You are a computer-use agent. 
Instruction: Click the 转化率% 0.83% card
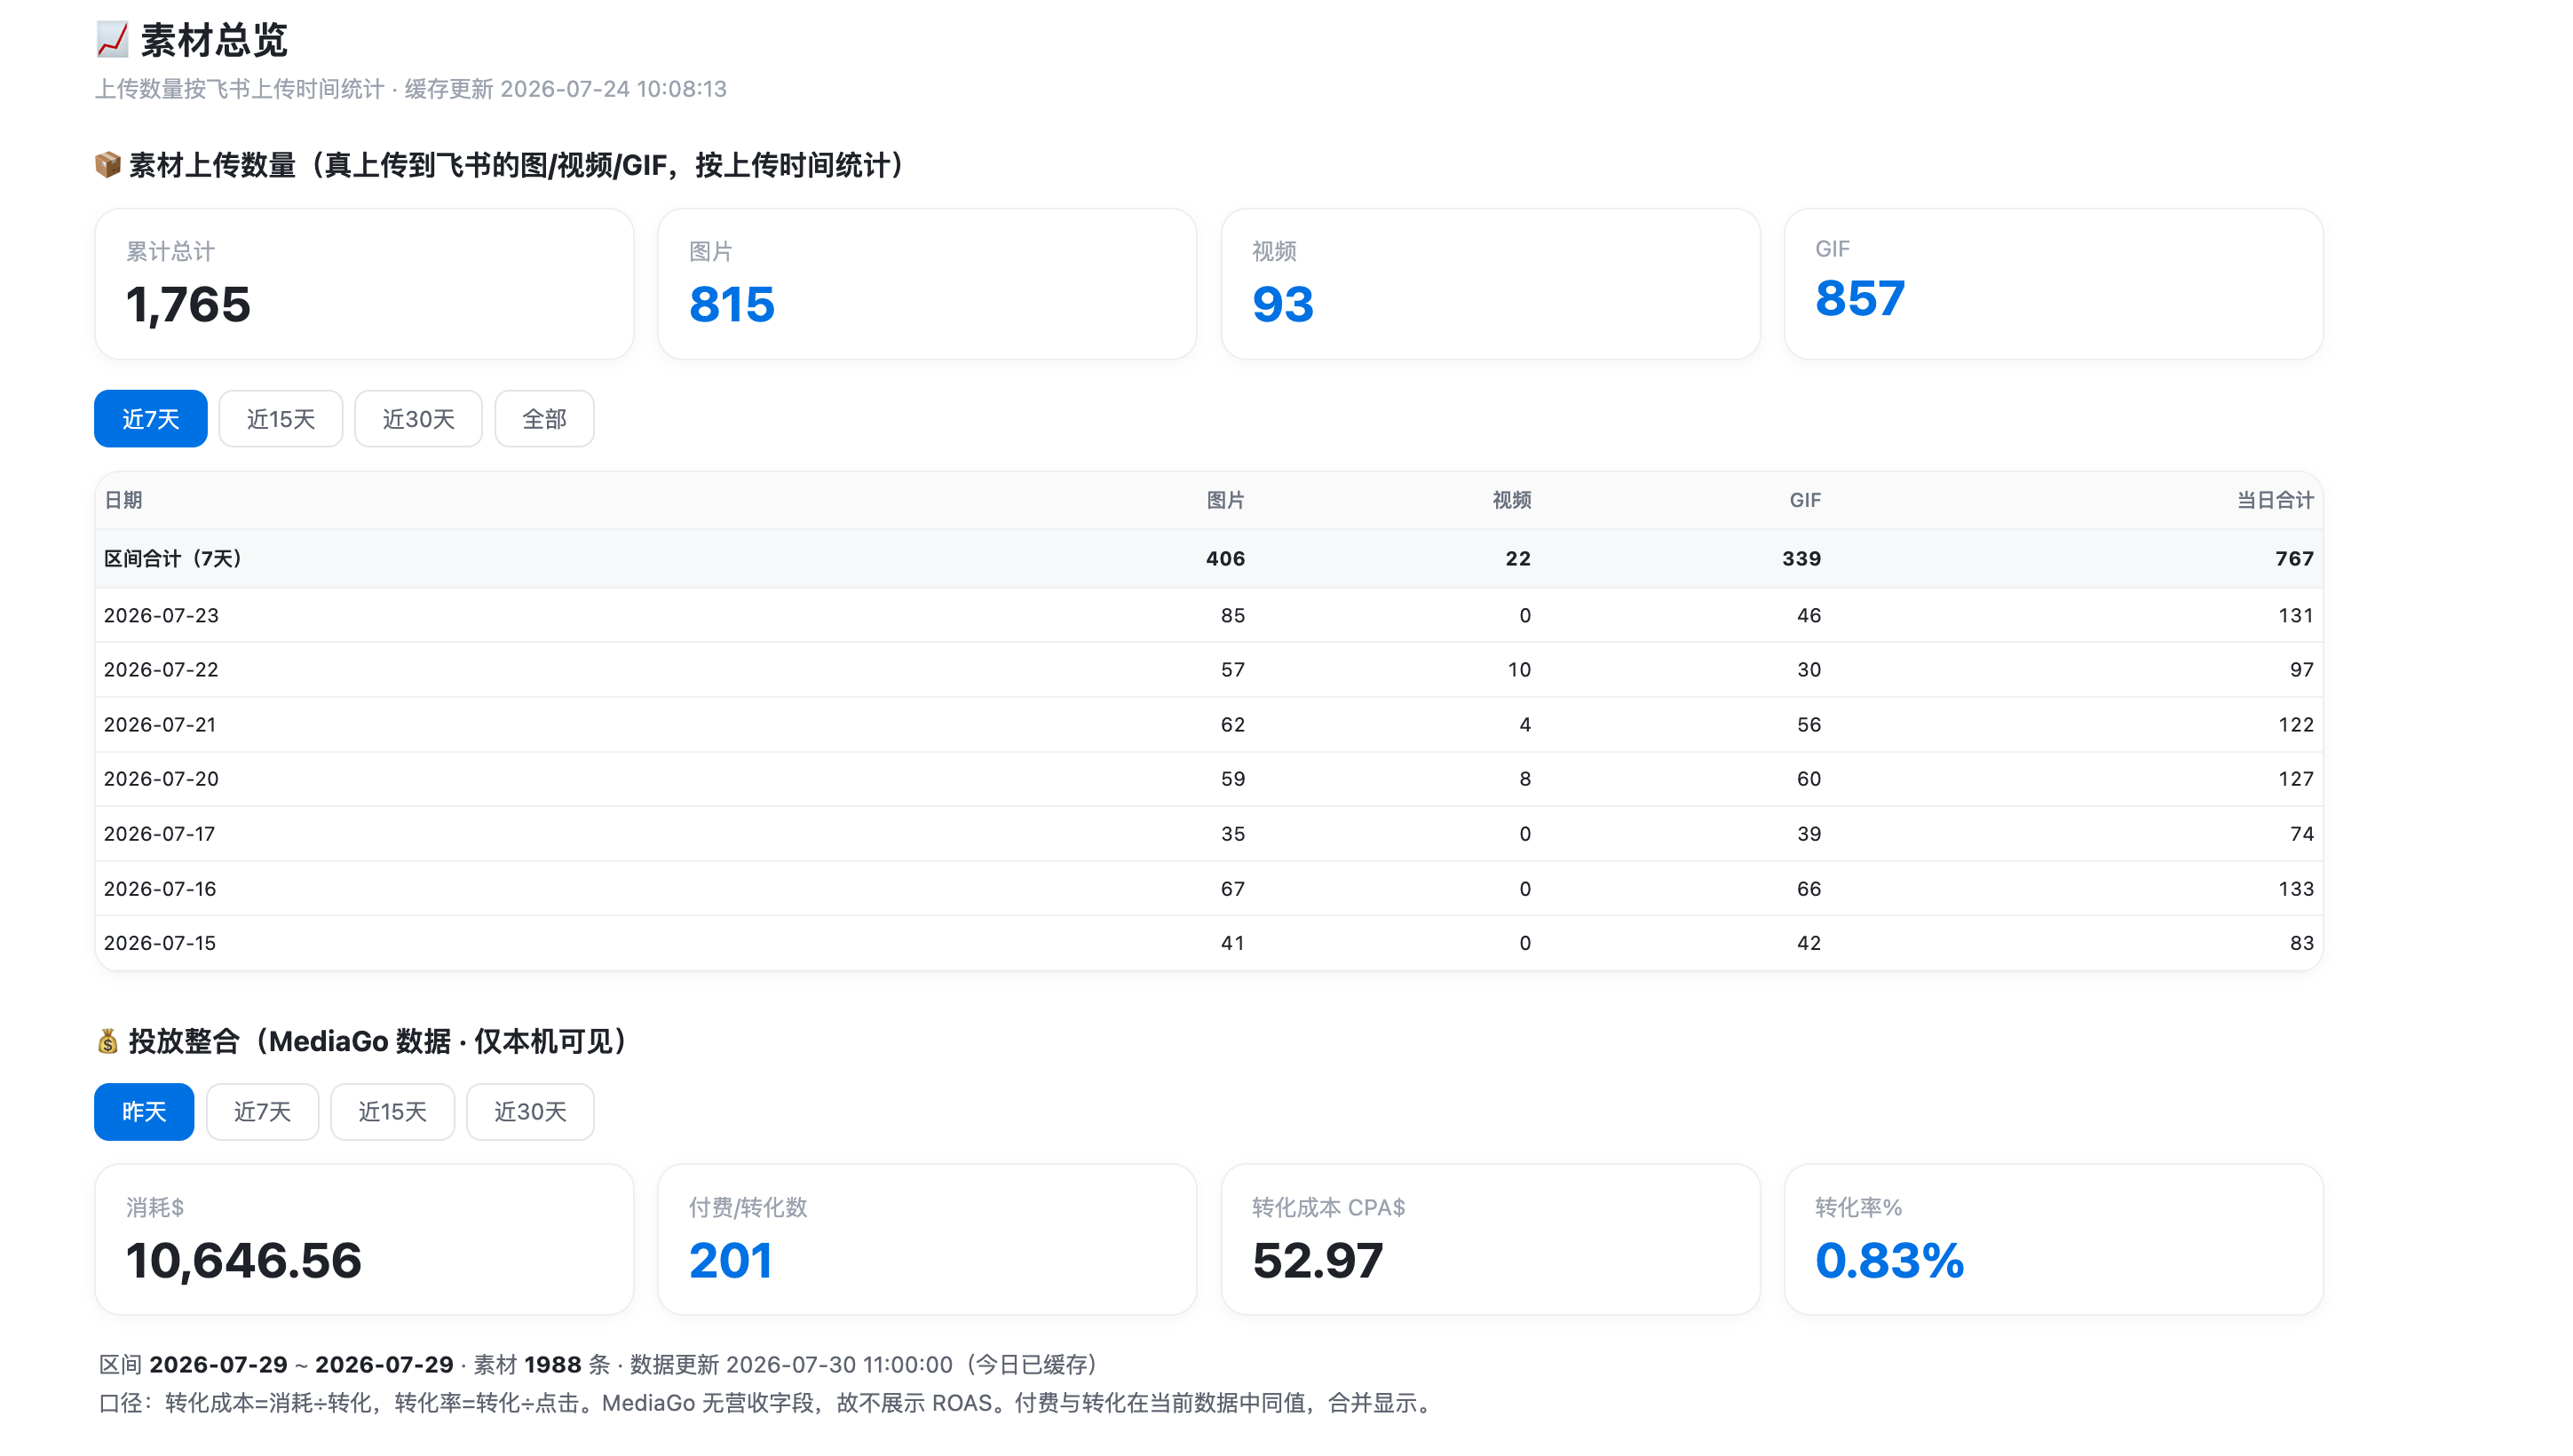coord(2054,1240)
